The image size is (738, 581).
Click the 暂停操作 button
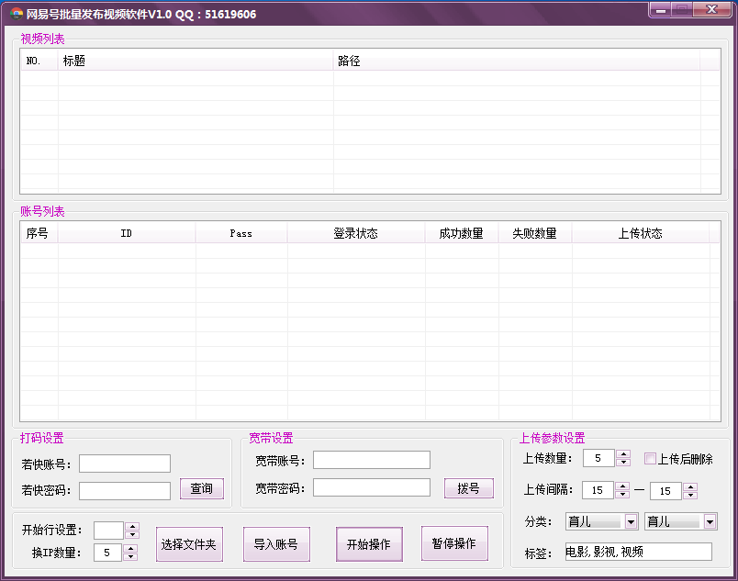tap(454, 543)
